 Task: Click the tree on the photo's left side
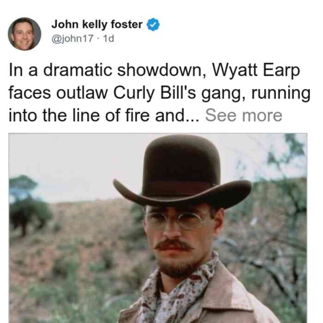27,205
